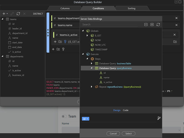The height and width of the screenshot is (138, 184).
Task: Click the refresh icon above the teams table
Action: [18, 14]
